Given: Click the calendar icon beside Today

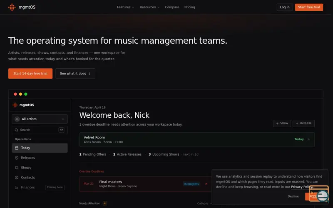Looking at the screenshot, I should [x=17, y=148].
